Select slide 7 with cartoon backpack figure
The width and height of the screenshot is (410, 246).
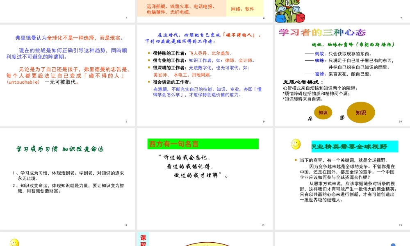(x=342, y=11)
